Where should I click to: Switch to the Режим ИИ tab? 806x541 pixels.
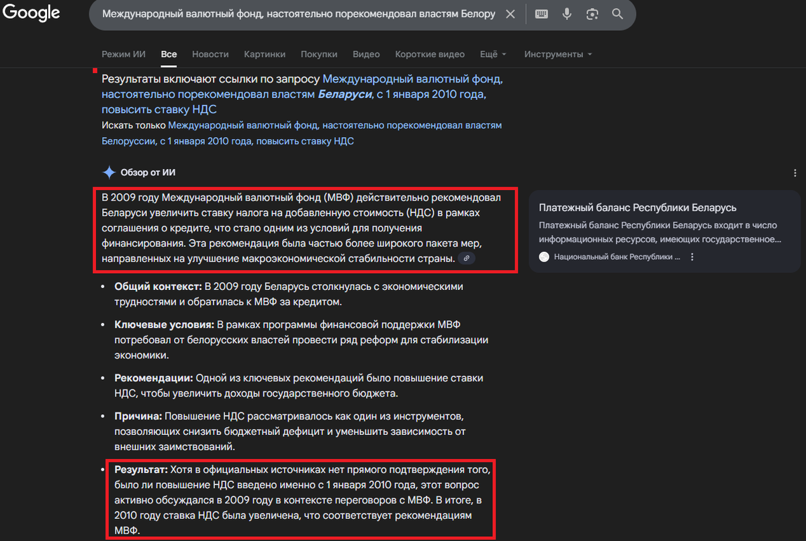tap(124, 54)
